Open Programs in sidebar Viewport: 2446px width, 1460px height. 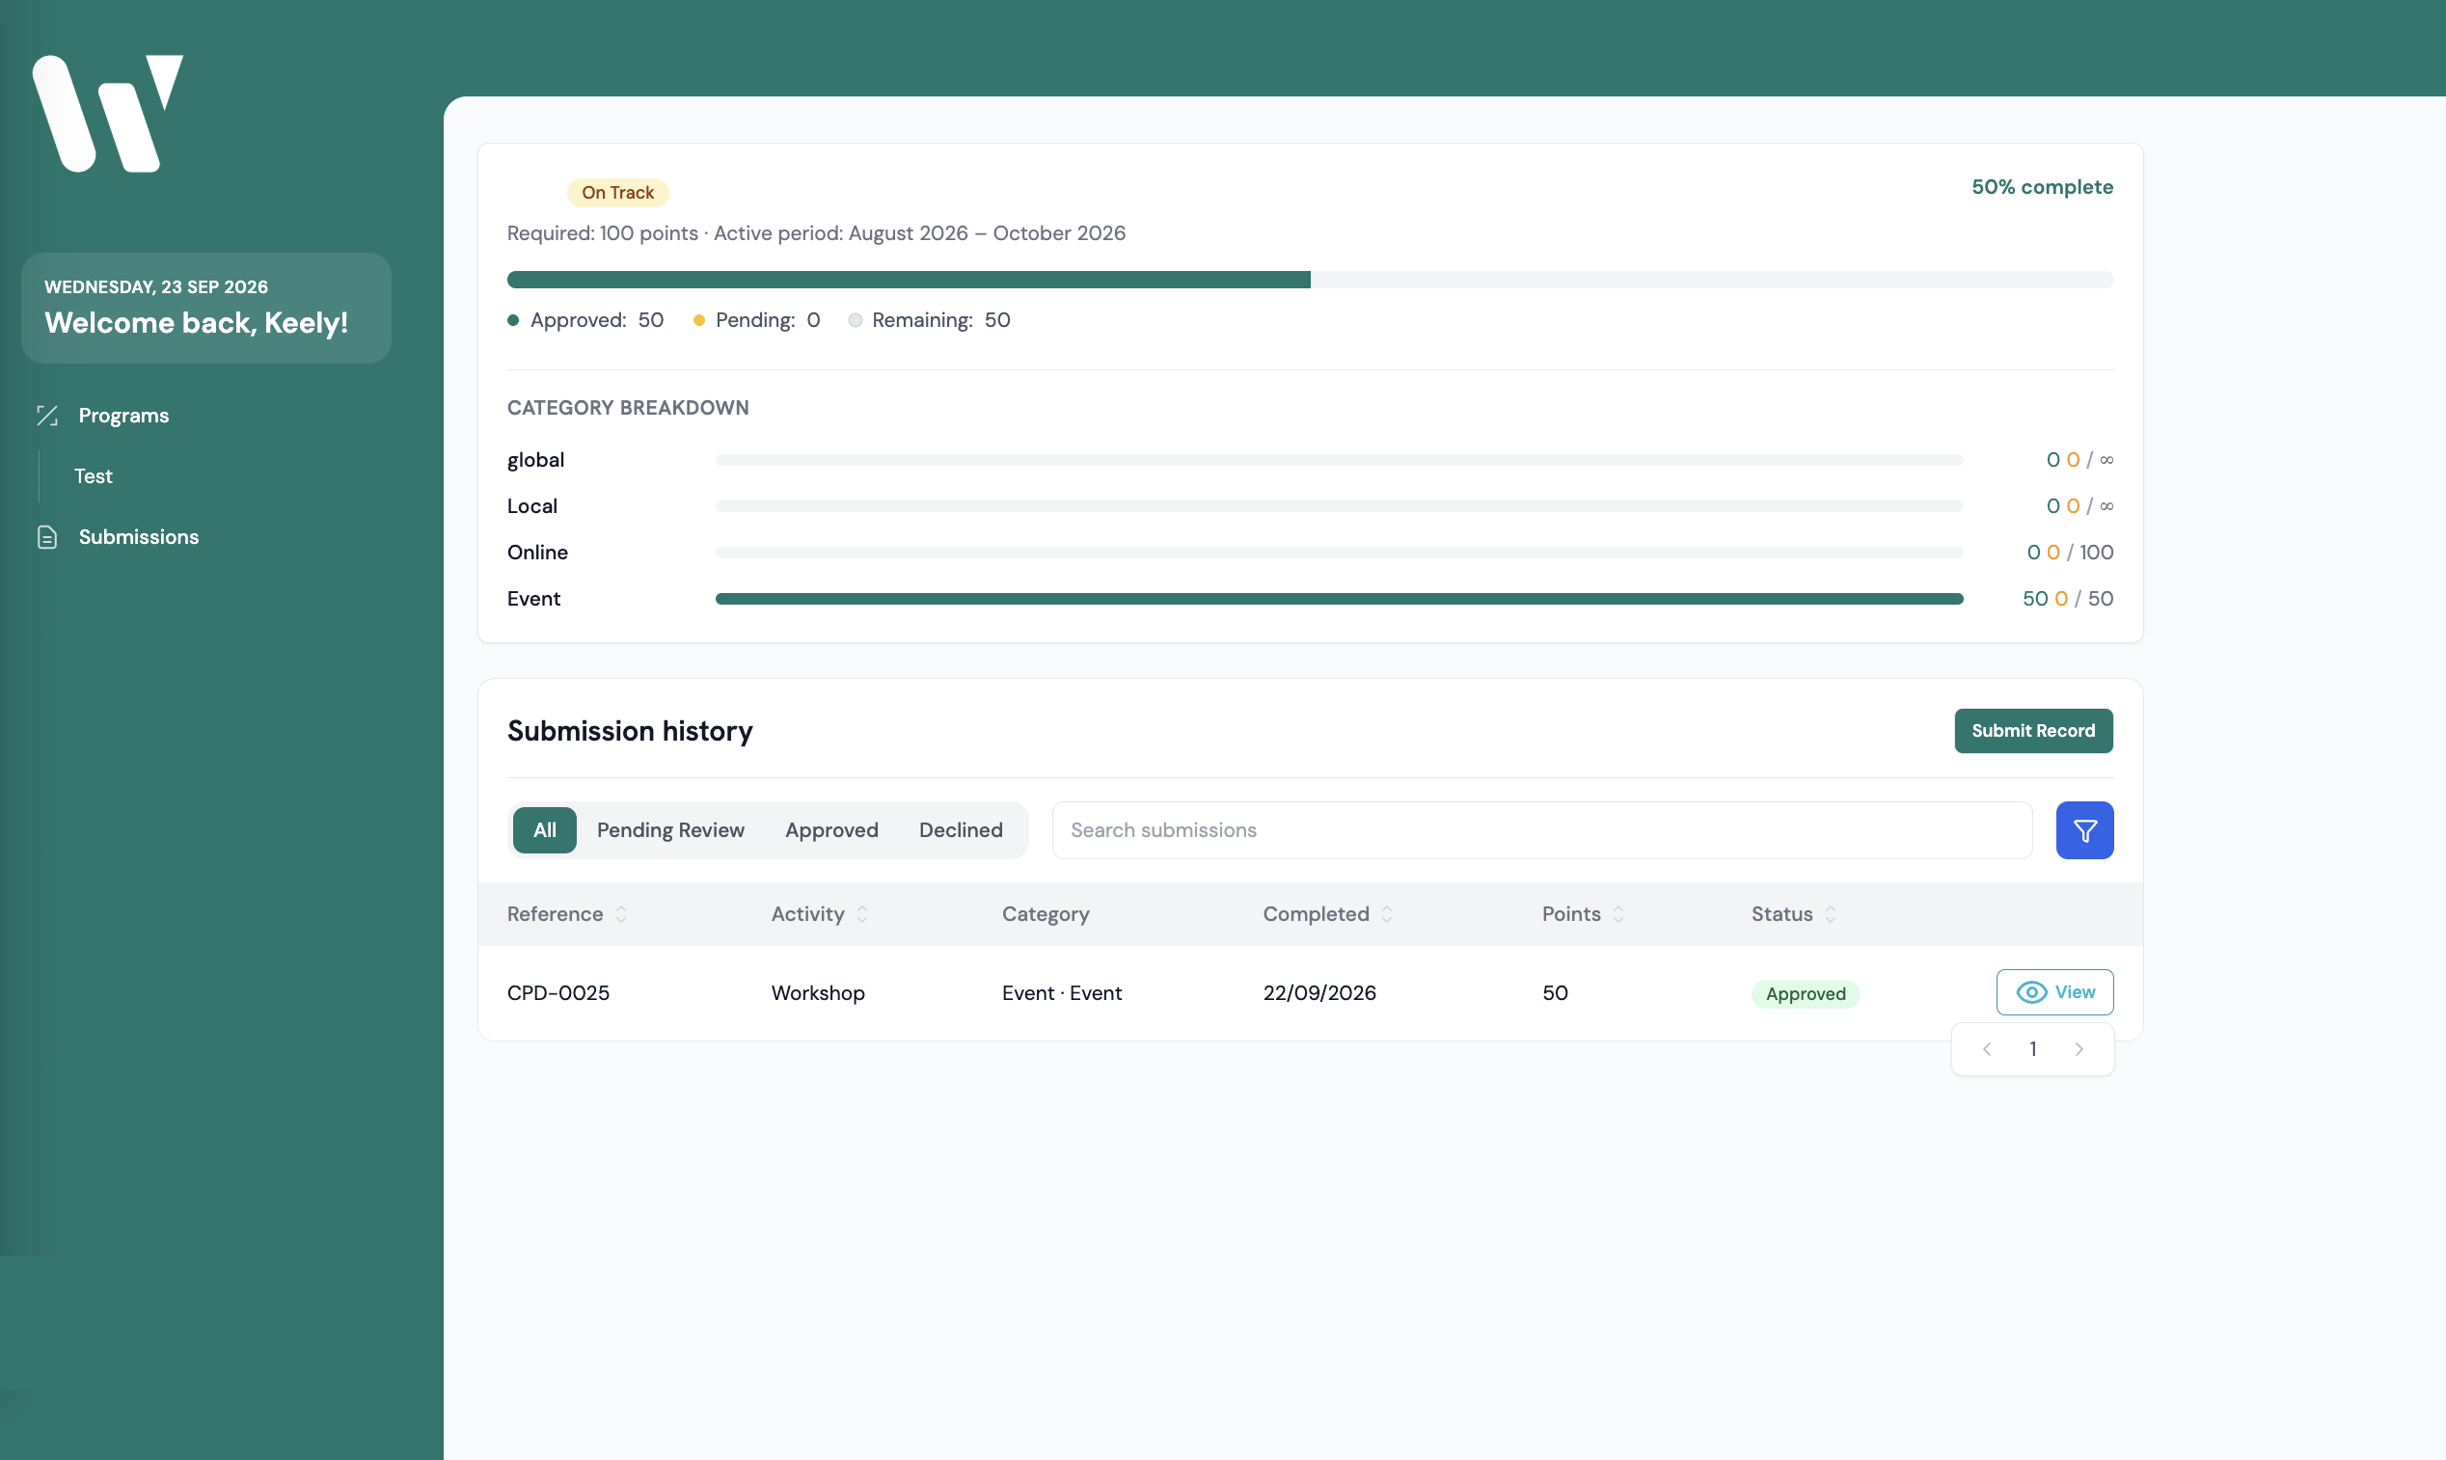tap(123, 416)
